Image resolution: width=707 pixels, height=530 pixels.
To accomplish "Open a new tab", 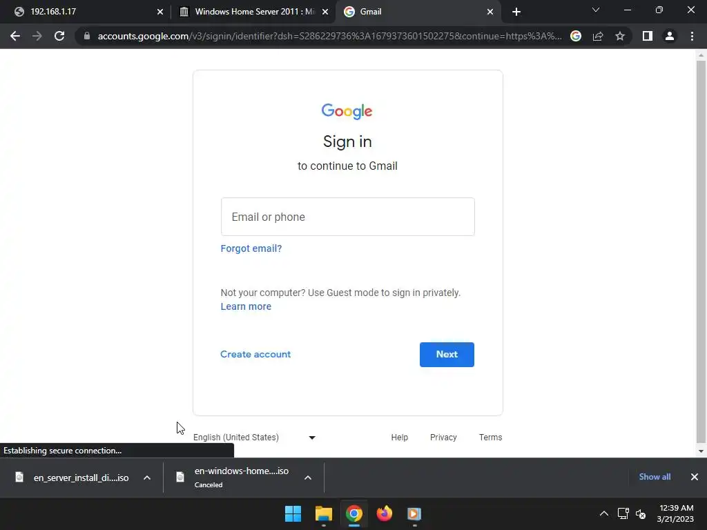I will point(516,12).
